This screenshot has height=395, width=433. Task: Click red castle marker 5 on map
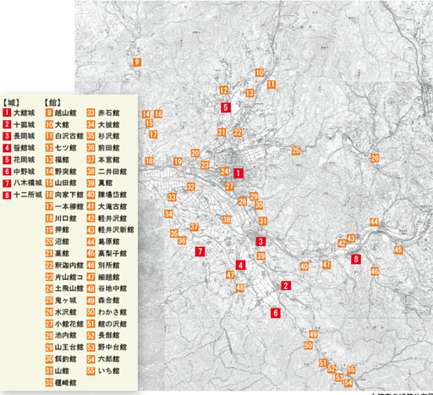tap(226, 107)
